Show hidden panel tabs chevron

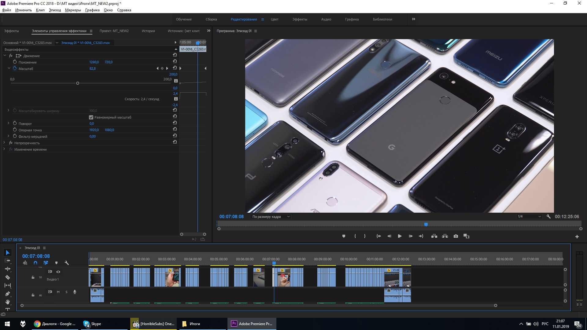[209, 31]
